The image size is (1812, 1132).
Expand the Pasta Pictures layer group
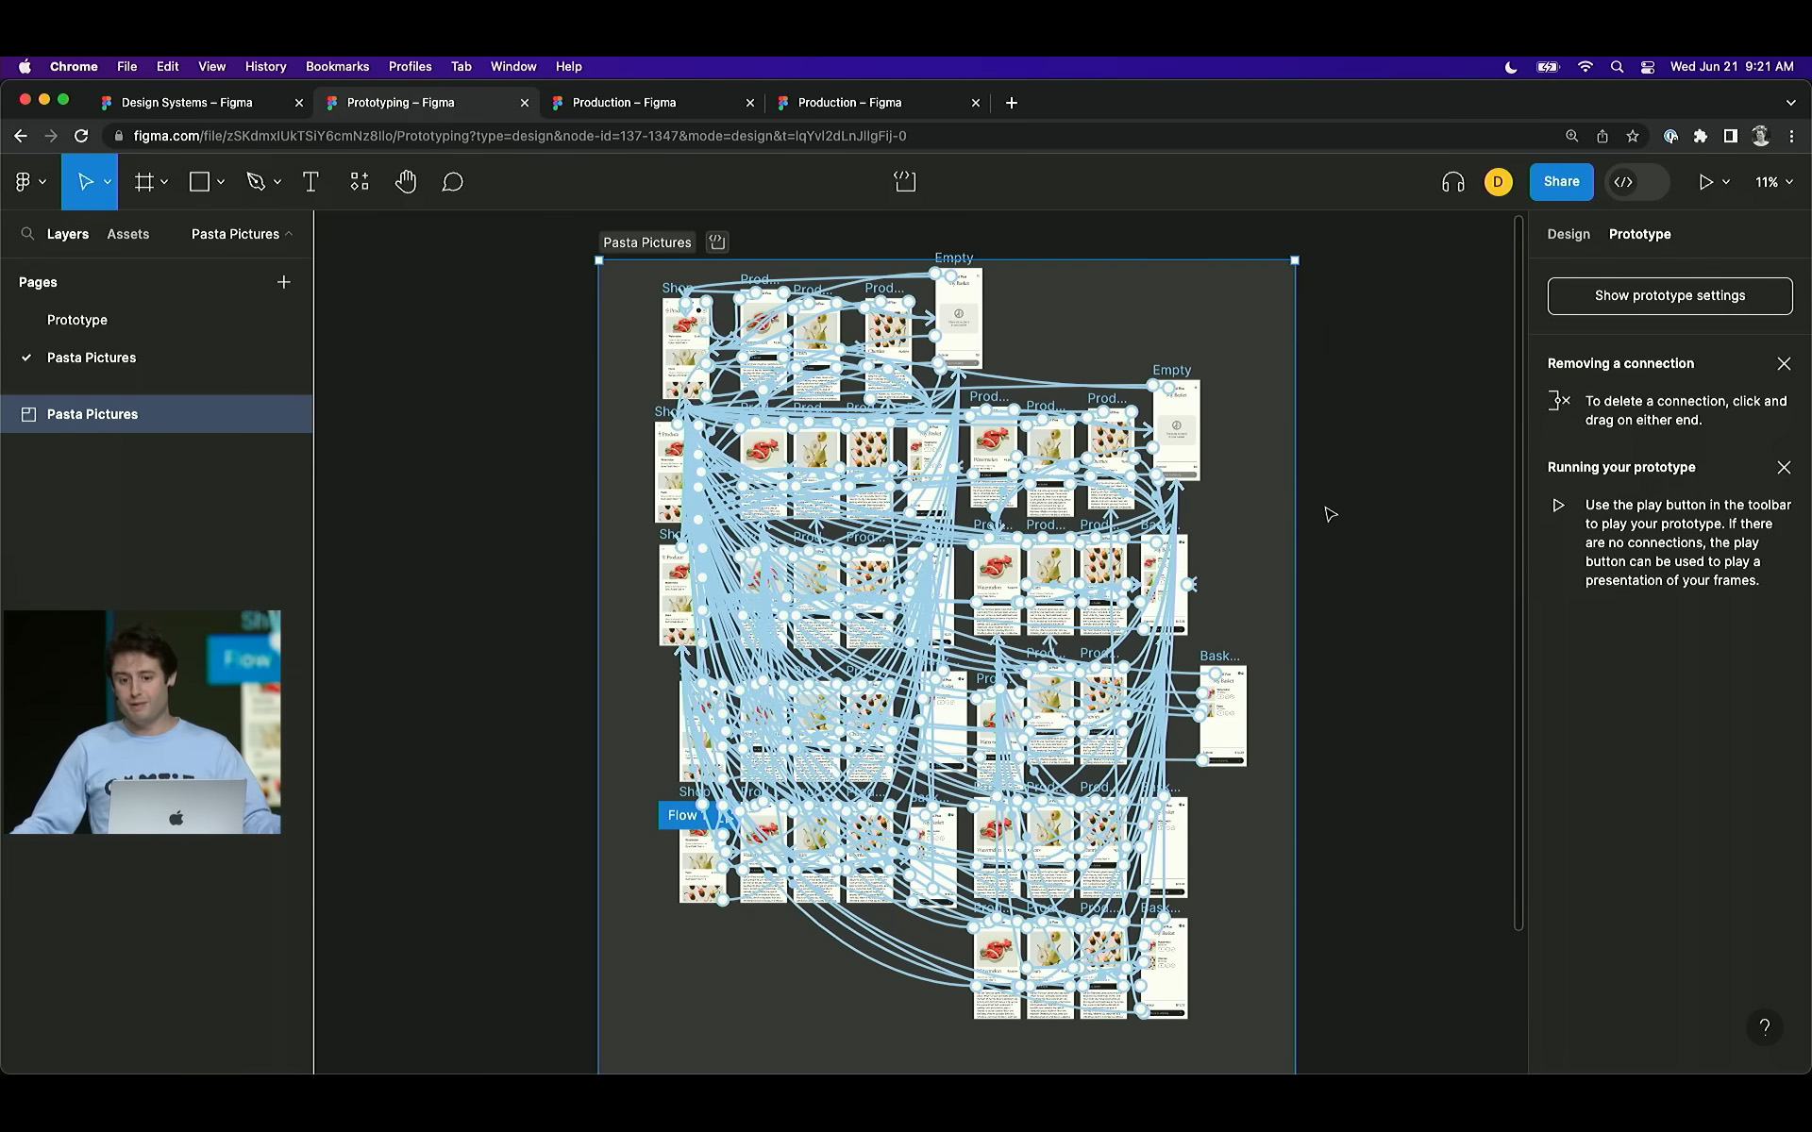click(9, 413)
